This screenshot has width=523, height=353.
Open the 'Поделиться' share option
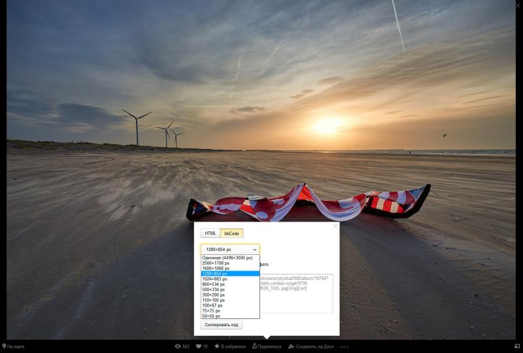point(267,346)
